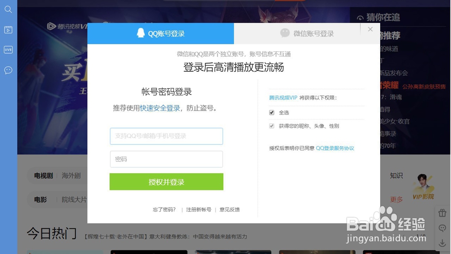Click the gift box icon at right
Screen dimensions: 451x254
pyautogui.click(x=442, y=213)
